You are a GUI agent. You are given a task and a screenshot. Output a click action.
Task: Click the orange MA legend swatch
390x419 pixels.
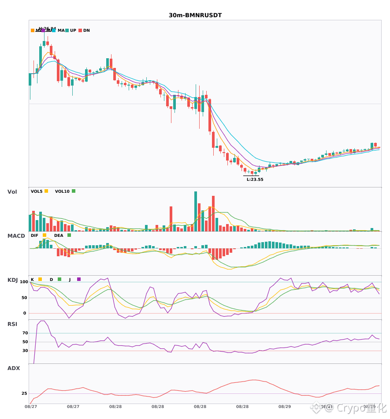pyautogui.click(x=33, y=30)
